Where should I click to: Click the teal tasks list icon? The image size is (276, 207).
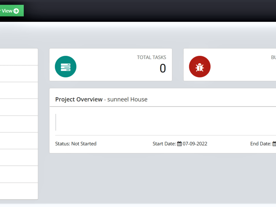(x=66, y=67)
